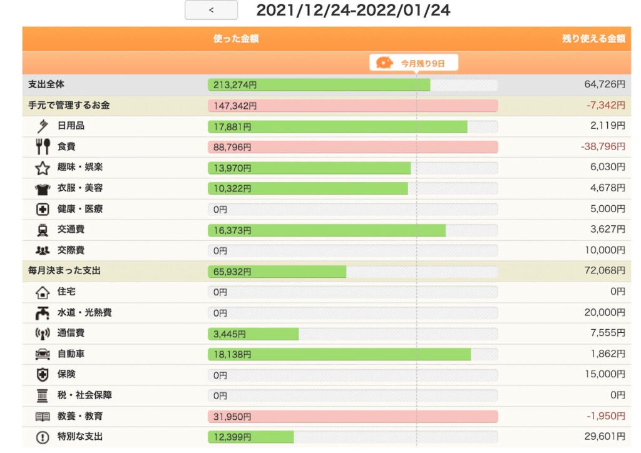Click the 食費 overspent red bar

(x=353, y=147)
